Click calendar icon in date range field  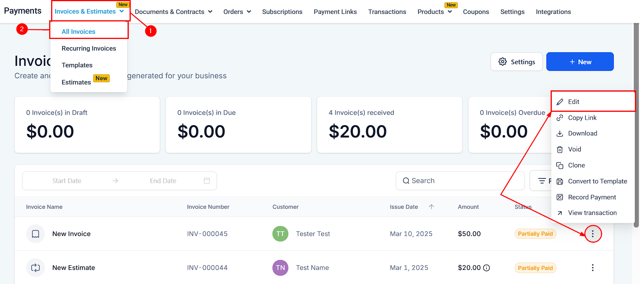207,181
